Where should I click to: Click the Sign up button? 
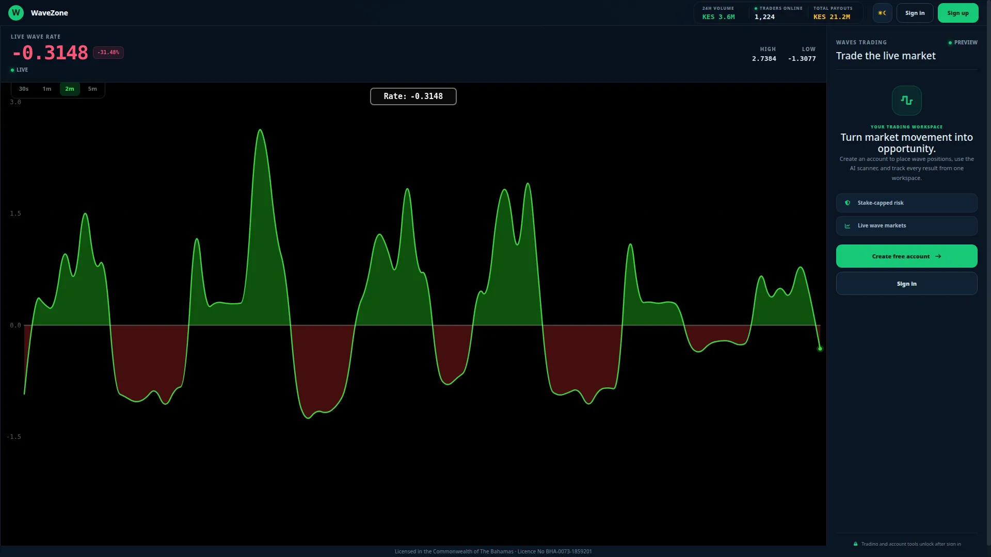[x=958, y=13]
